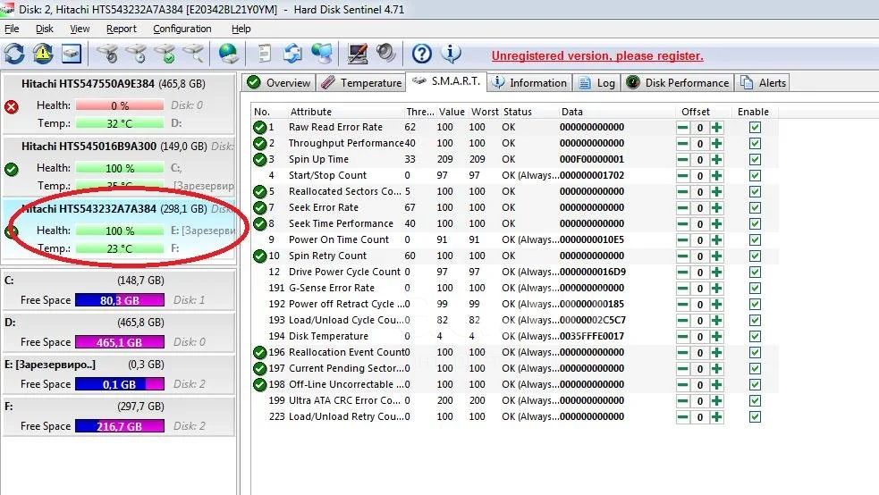879x495 pixels.
Task: Click green status icon on Raw Read Error Rate row
Action: (x=259, y=128)
